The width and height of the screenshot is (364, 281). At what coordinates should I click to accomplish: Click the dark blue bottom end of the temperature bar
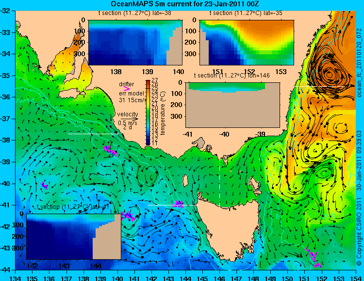tap(148, 142)
